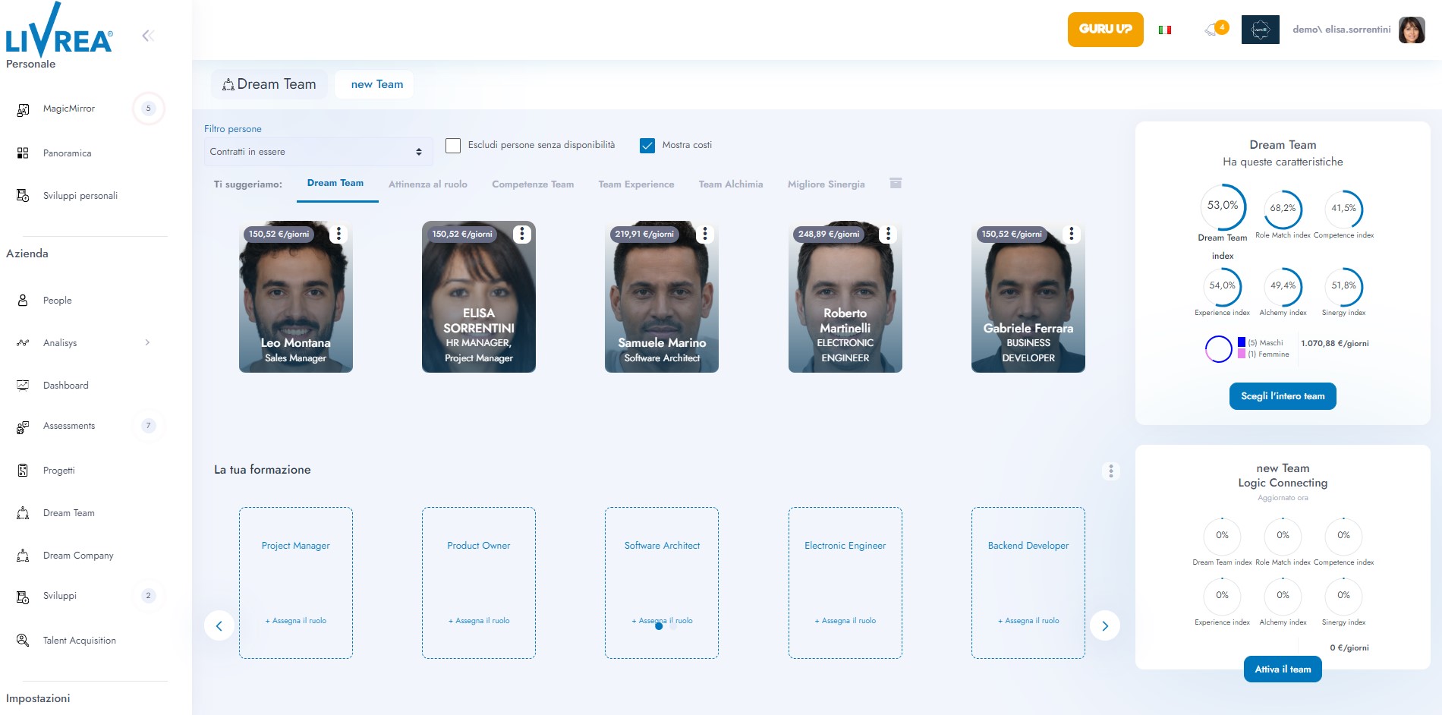Open Dream Team sidebar icon
This screenshot has width=1442, height=715.
(23, 513)
